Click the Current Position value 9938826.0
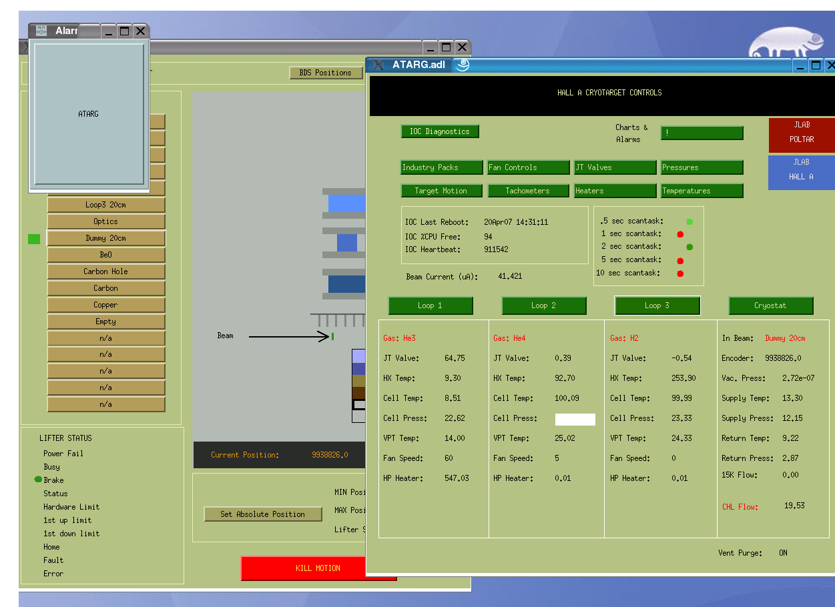The width and height of the screenshot is (835, 607). [330, 455]
